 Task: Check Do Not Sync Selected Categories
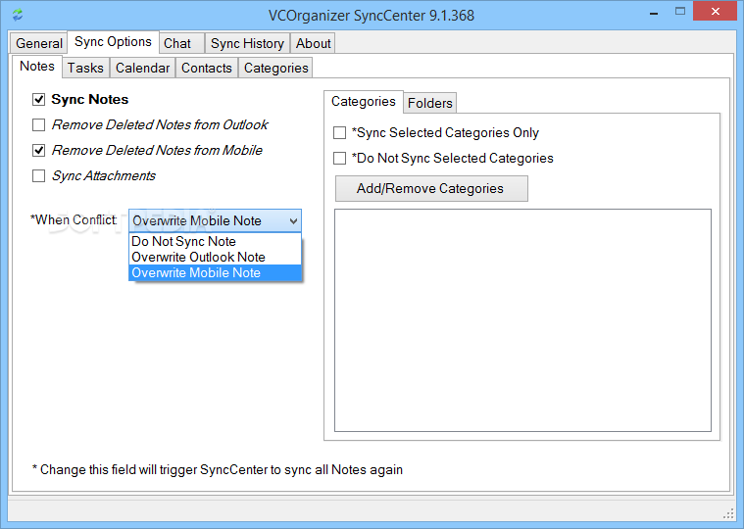tap(340, 159)
